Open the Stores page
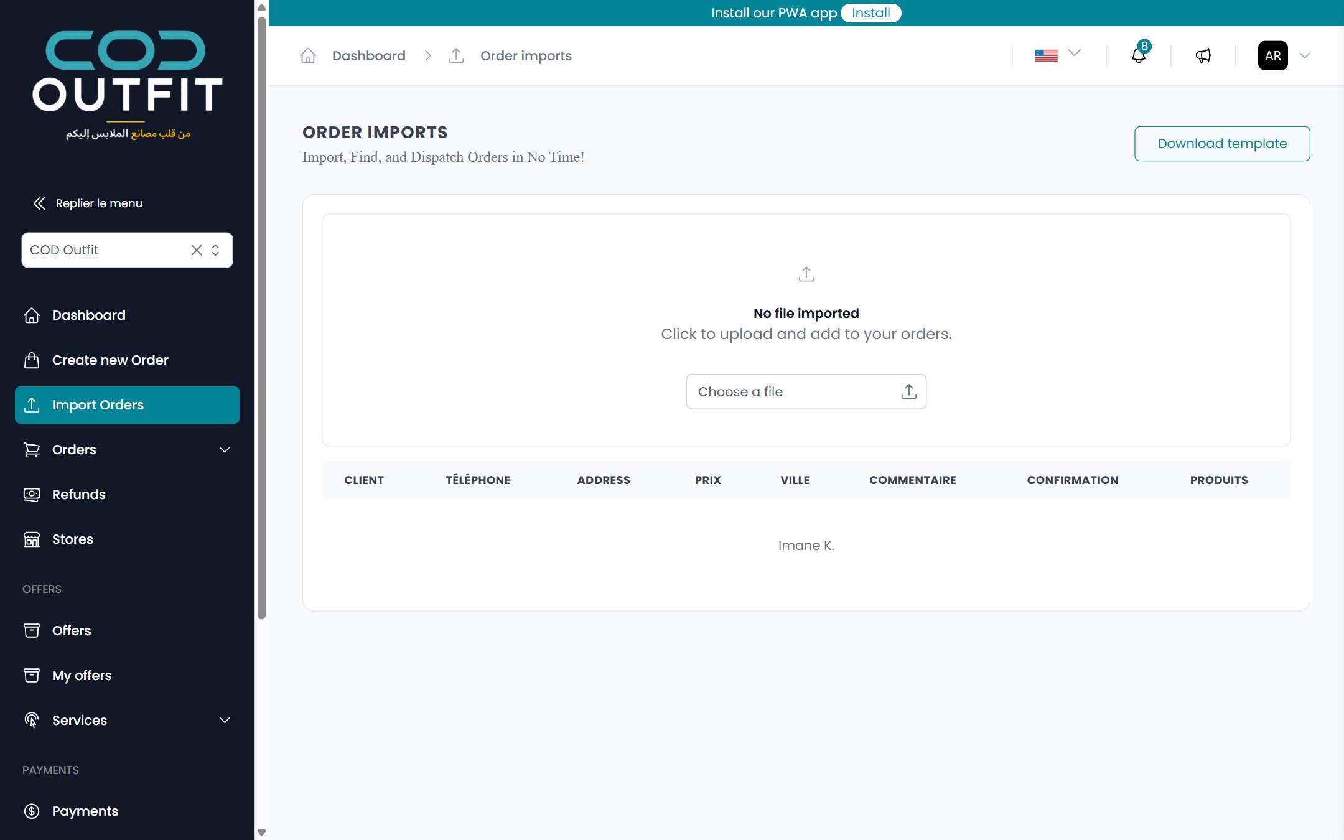 pyautogui.click(x=127, y=539)
